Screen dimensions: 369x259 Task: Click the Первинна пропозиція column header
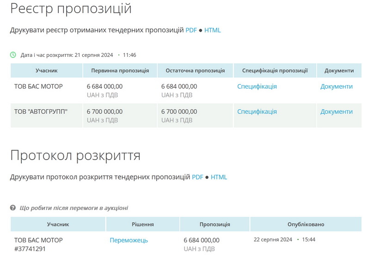click(120, 71)
